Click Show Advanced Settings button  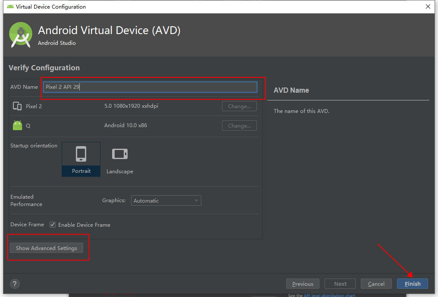coord(47,248)
